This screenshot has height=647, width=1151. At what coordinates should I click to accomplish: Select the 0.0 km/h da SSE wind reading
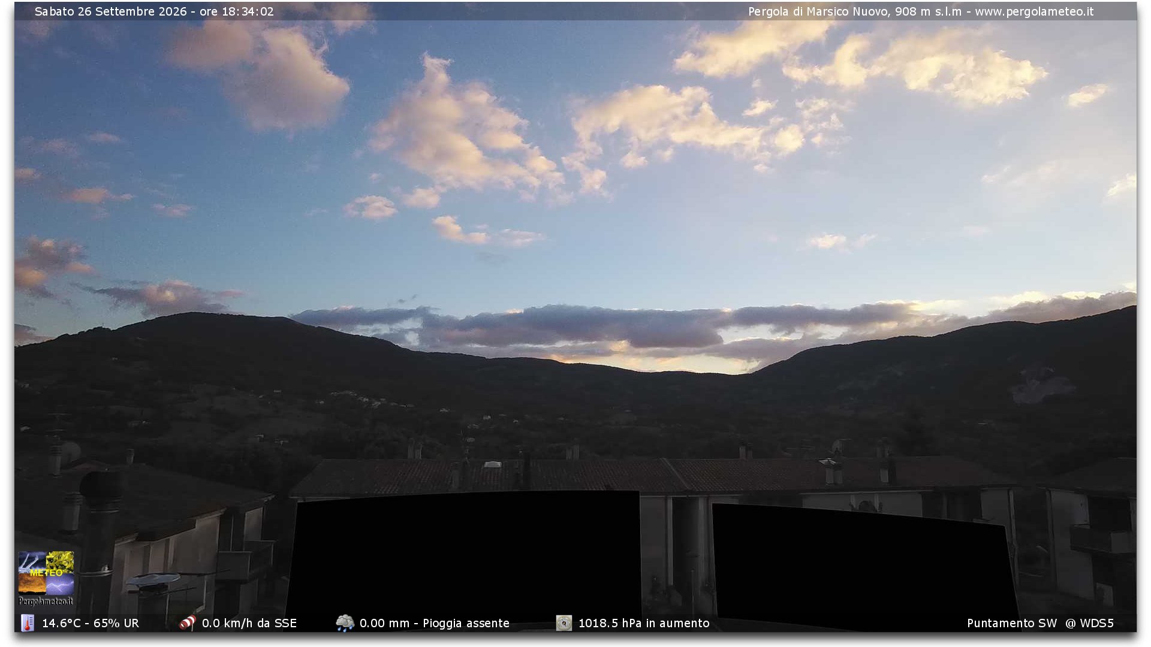(x=249, y=623)
